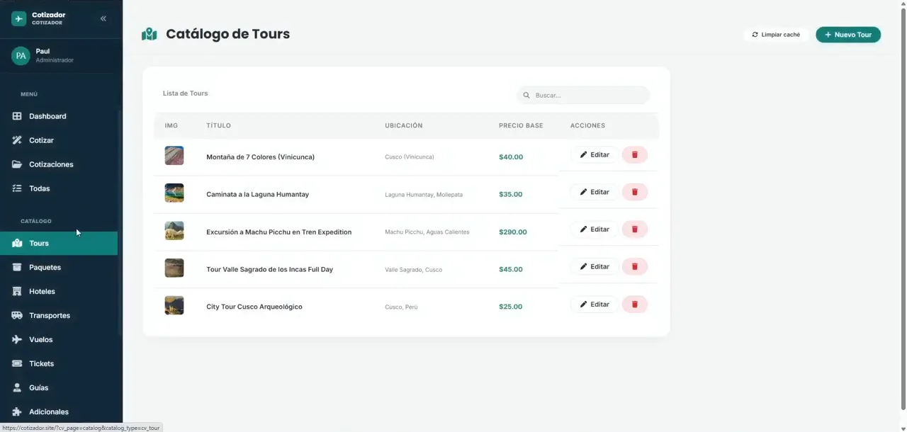Click the $25.00 price
The image size is (907, 432).
click(x=511, y=307)
